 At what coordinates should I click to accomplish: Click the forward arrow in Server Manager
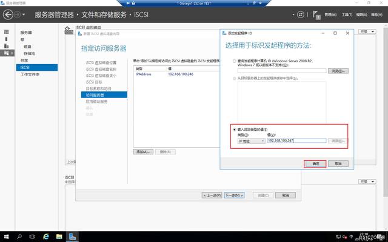17,15
